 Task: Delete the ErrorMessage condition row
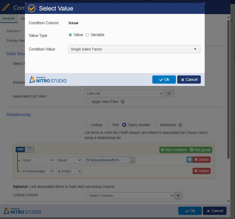201,171
